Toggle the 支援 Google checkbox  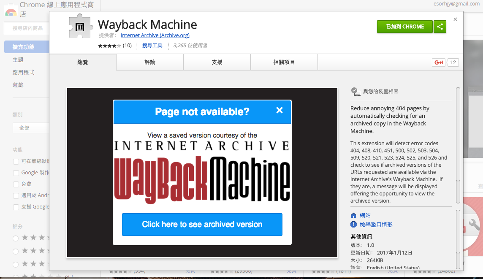click(16, 207)
